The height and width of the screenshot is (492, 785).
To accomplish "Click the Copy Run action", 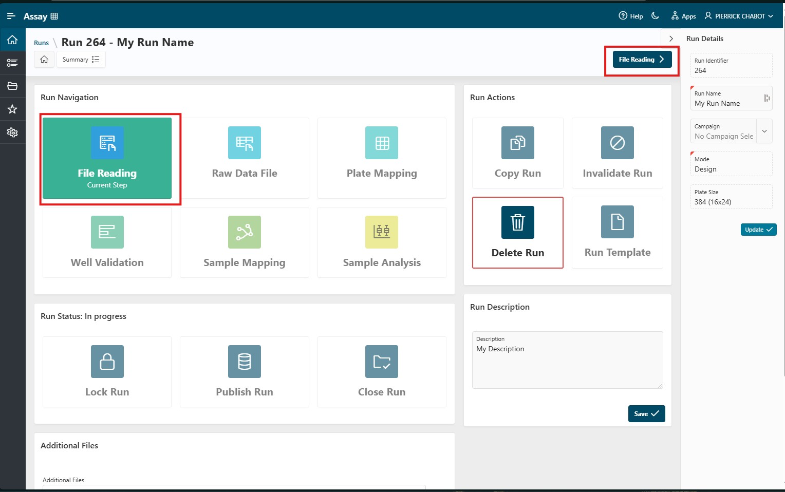I will (x=518, y=153).
